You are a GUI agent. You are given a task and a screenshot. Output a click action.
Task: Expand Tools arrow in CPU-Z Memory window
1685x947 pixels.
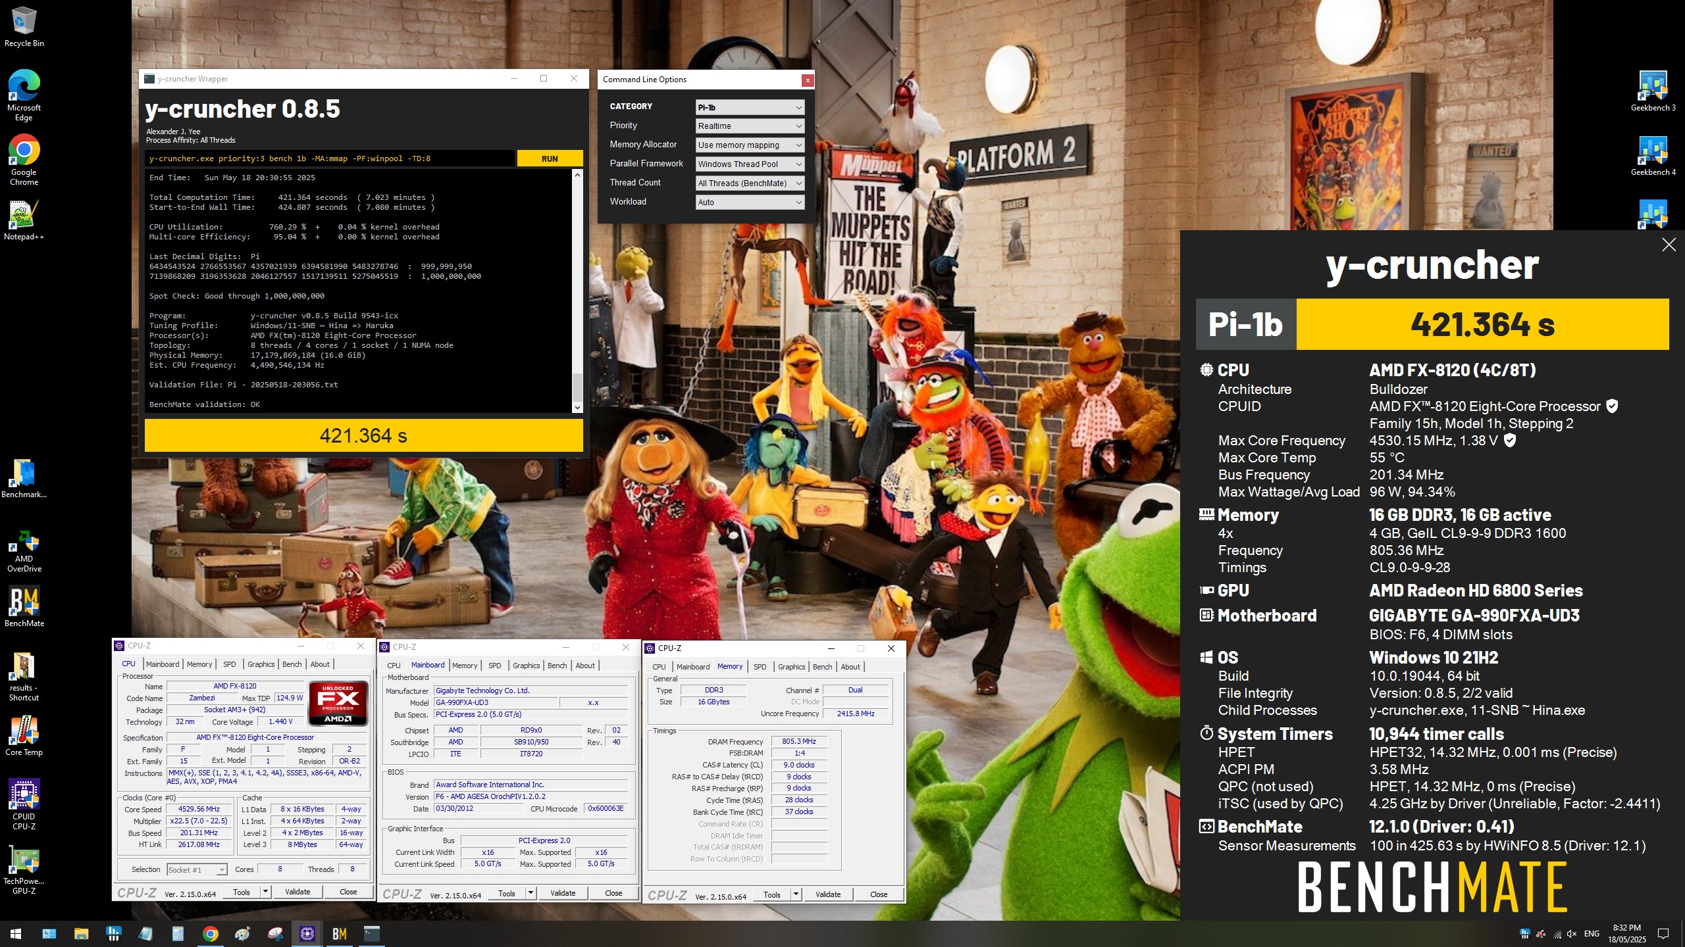pos(796,894)
